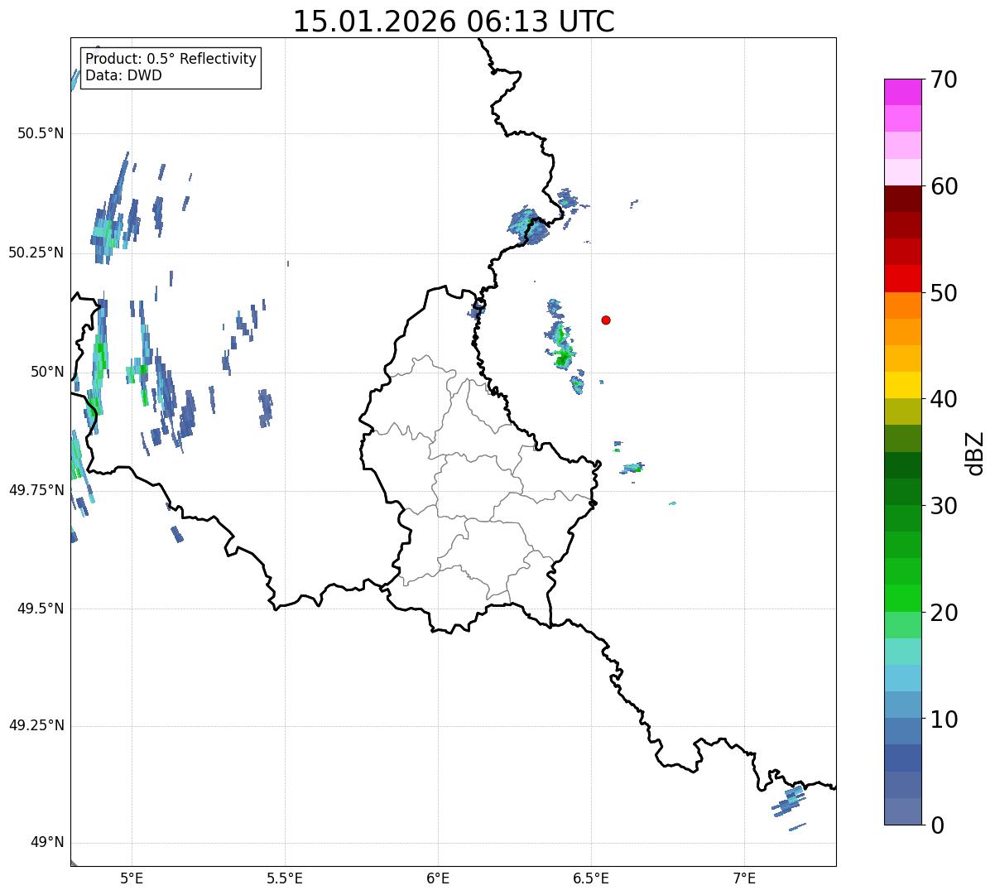Click the 49.75°N latitude label
Image resolution: width=995 pixels, height=895 pixels.
[36, 490]
